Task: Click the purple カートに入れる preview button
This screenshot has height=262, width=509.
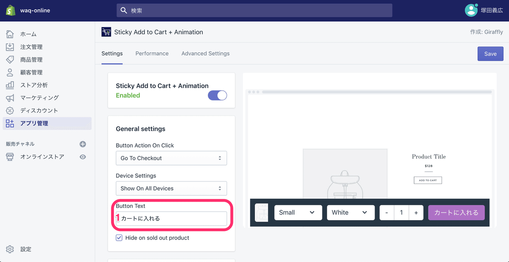Action: pos(456,212)
